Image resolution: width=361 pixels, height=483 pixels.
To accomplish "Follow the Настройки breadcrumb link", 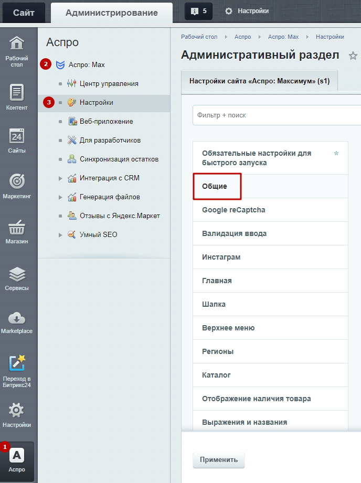I will (330, 37).
